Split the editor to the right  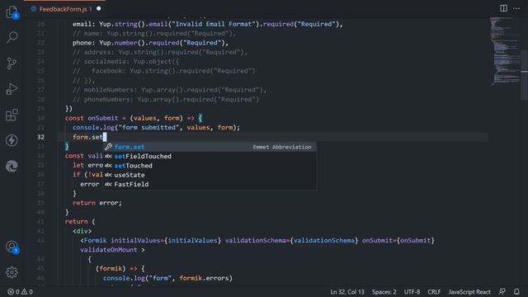pos(503,8)
